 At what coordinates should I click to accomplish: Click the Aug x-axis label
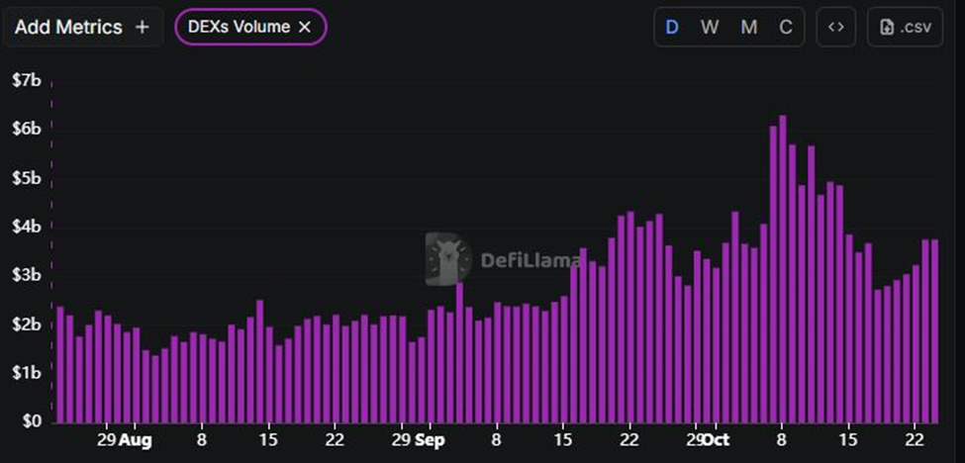[x=136, y=441]
